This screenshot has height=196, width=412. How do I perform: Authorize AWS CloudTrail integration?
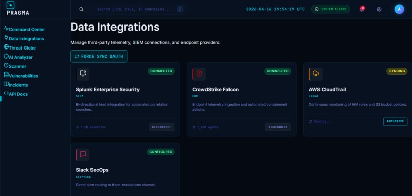(395, 121)
